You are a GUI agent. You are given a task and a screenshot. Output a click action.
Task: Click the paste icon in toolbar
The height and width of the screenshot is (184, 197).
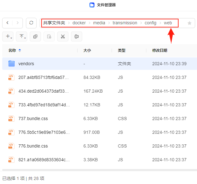coord(49,36)
